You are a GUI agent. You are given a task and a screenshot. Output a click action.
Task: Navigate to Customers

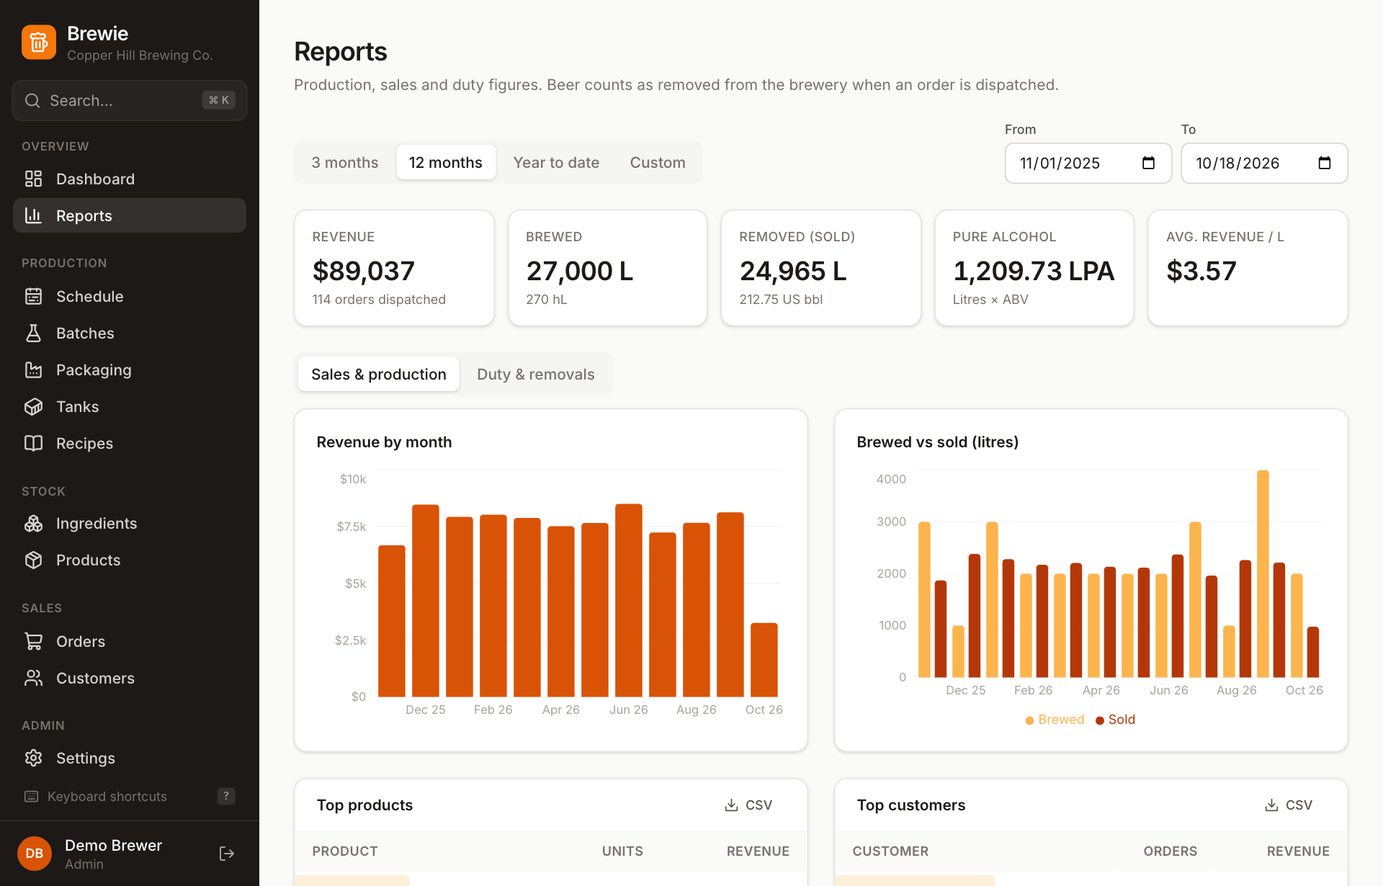pyautogui.click(x=130, y=678)
